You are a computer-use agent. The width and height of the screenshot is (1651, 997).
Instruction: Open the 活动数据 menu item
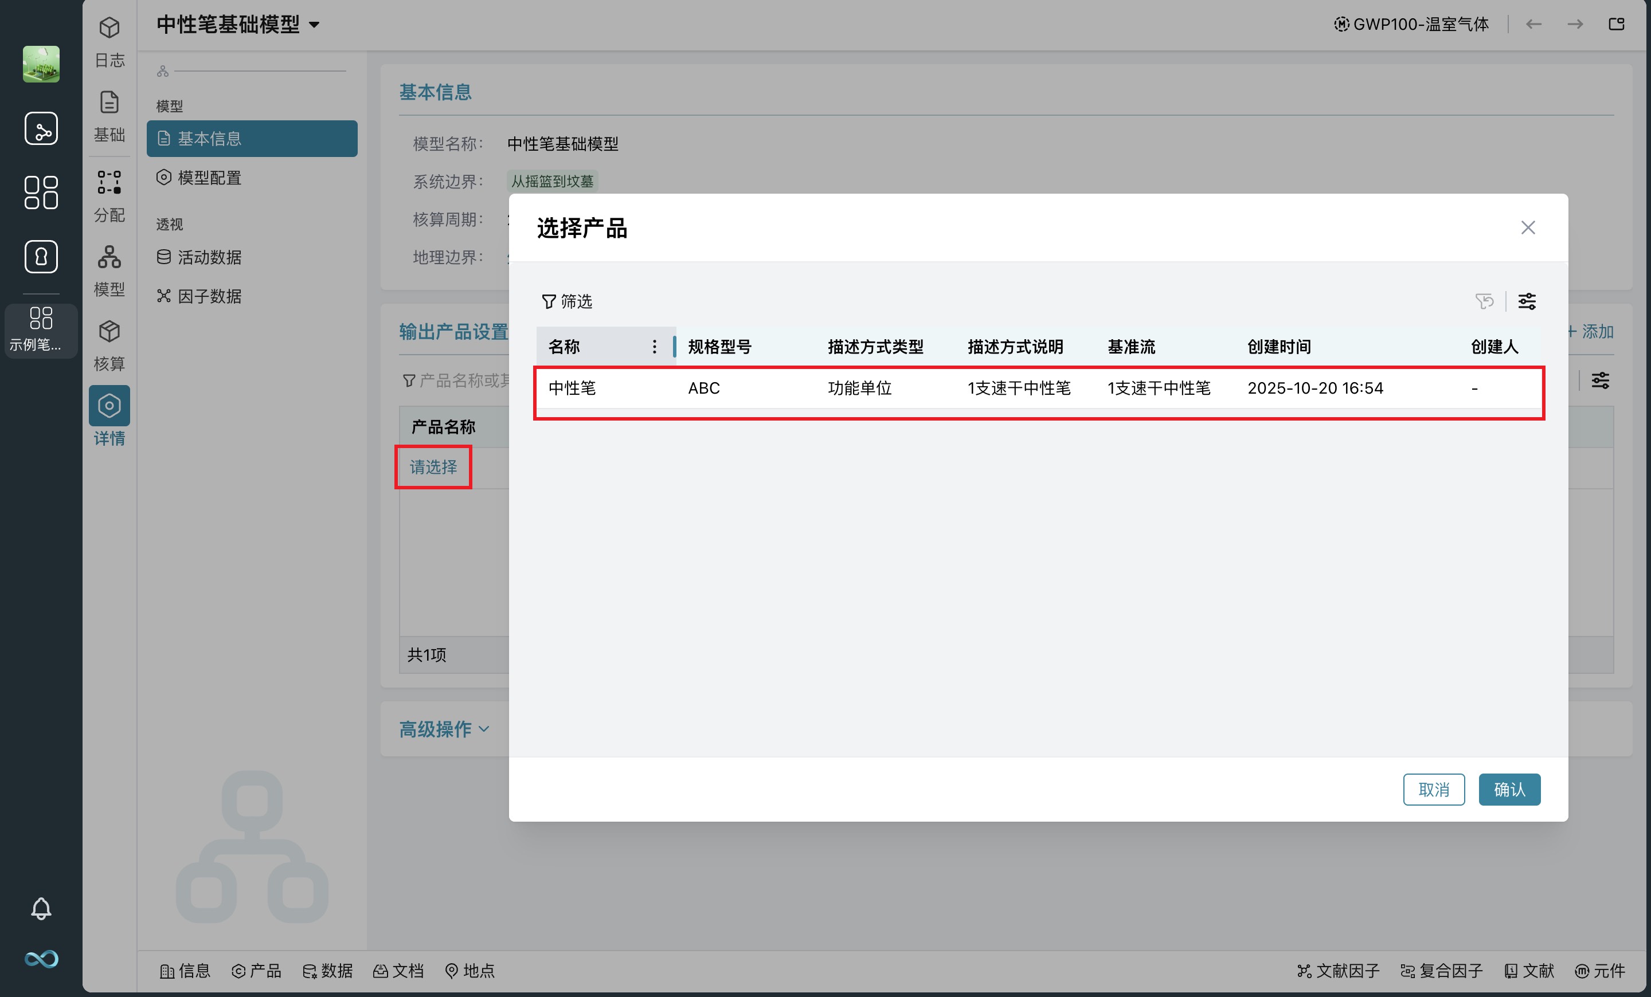click(x=209, y=257)
